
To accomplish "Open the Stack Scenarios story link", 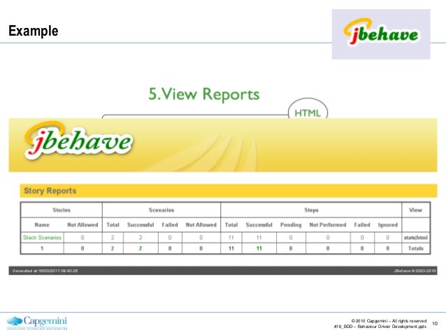I will pos(42,237).
